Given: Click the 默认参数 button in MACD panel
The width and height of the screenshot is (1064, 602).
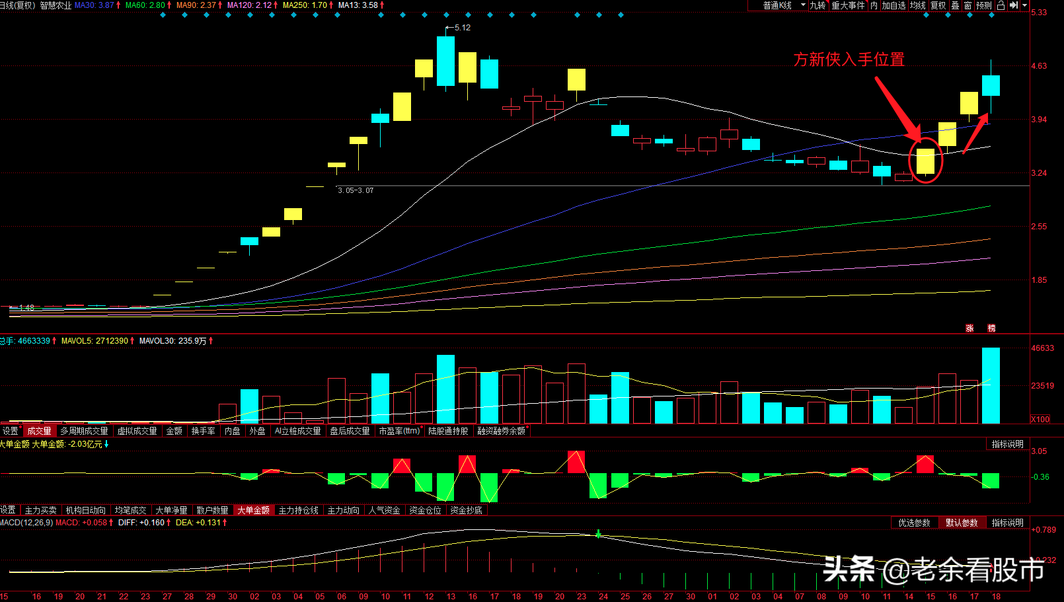Looking at the screenshot, I should coord(962,523).
